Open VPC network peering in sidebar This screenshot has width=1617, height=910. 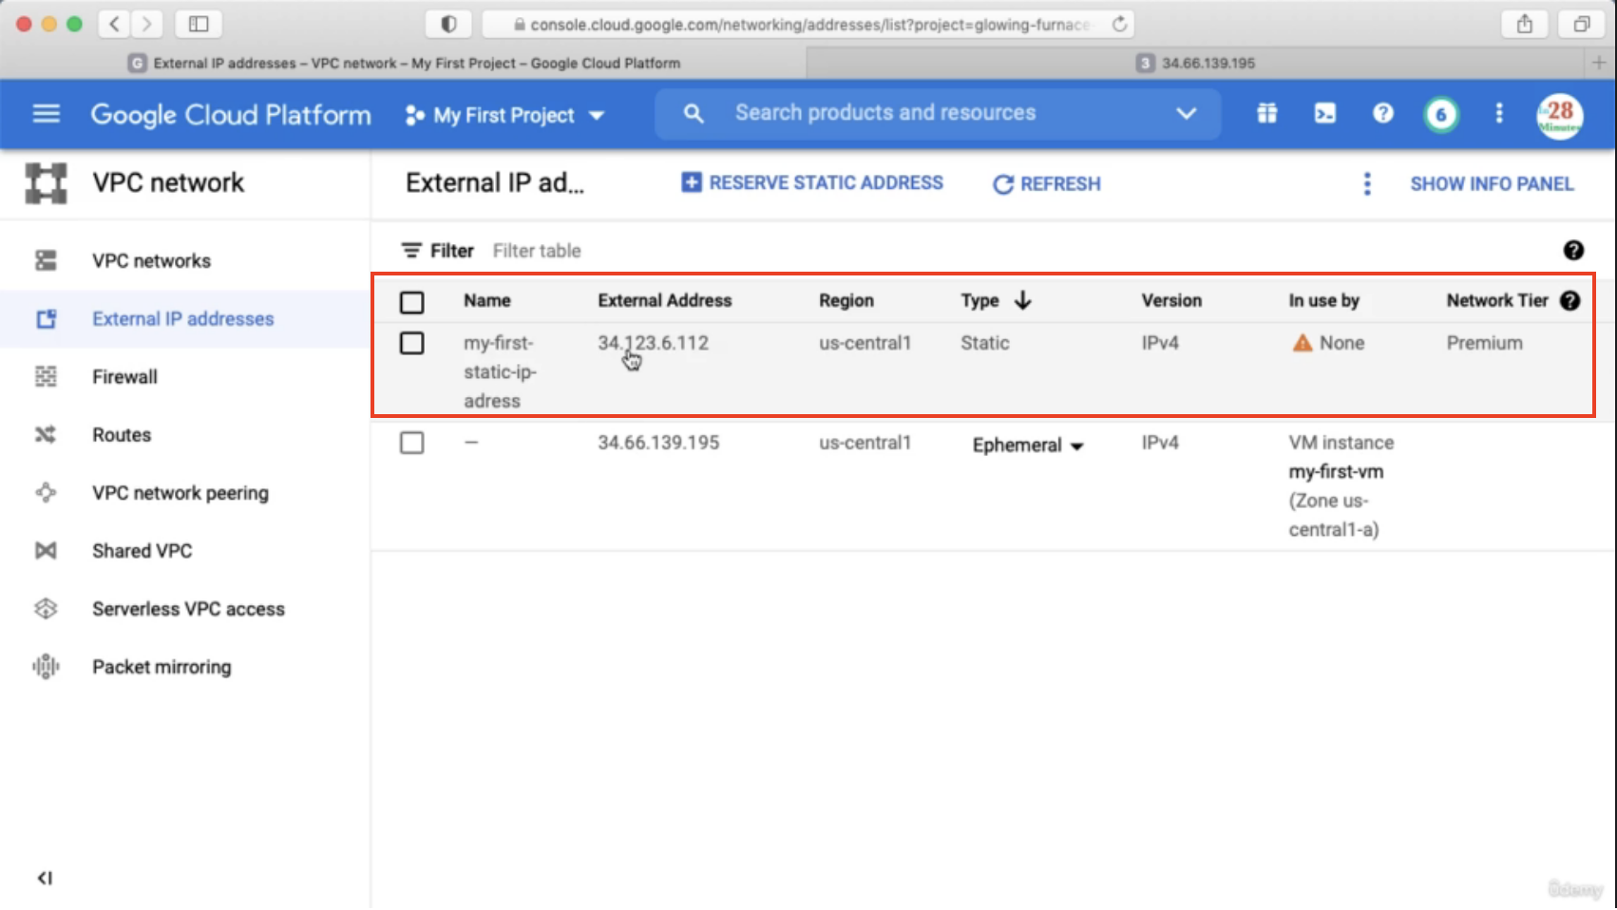tap(181, 493)
